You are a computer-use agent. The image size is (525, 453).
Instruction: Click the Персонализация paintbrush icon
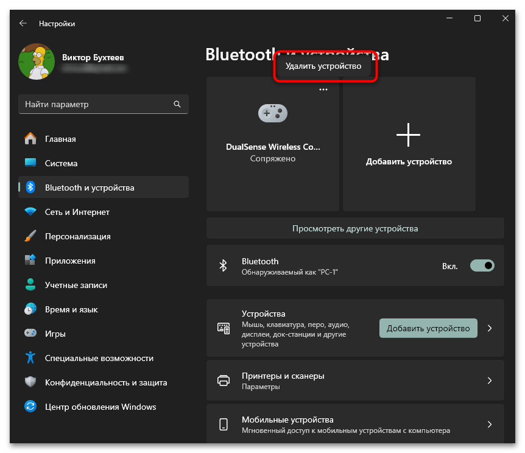coord(30,236)
